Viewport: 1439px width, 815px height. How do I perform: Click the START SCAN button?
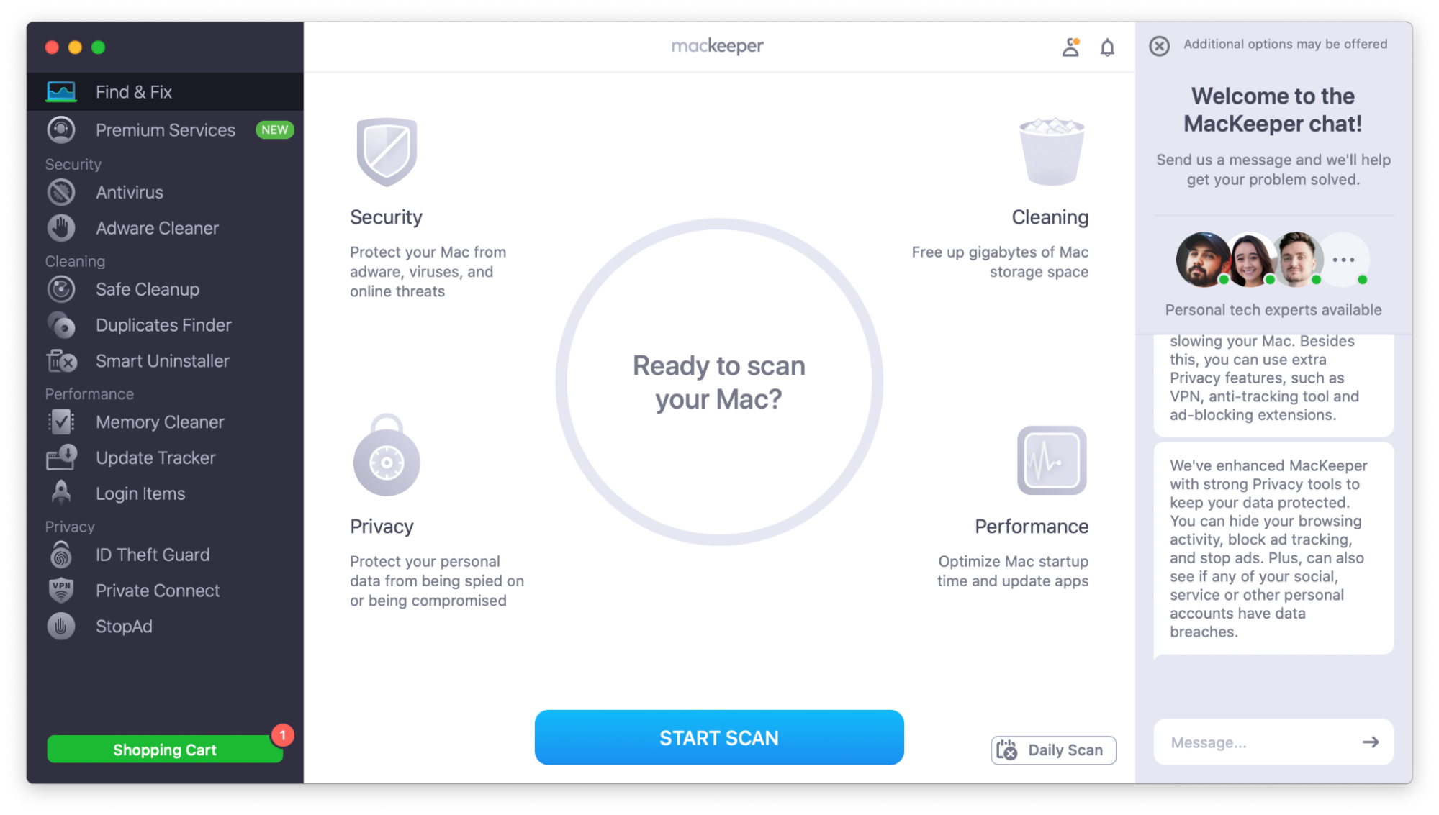click(x=719, y=737)
